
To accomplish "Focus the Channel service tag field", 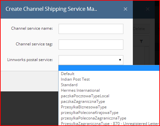I will 91,44.
